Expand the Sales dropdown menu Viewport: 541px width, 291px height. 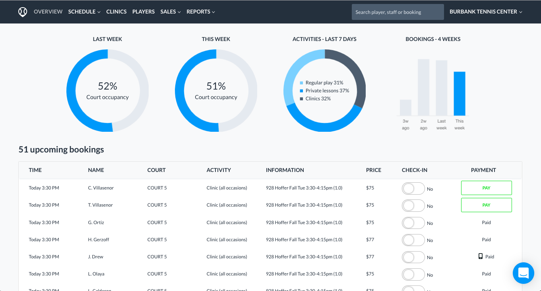point(171,12)
